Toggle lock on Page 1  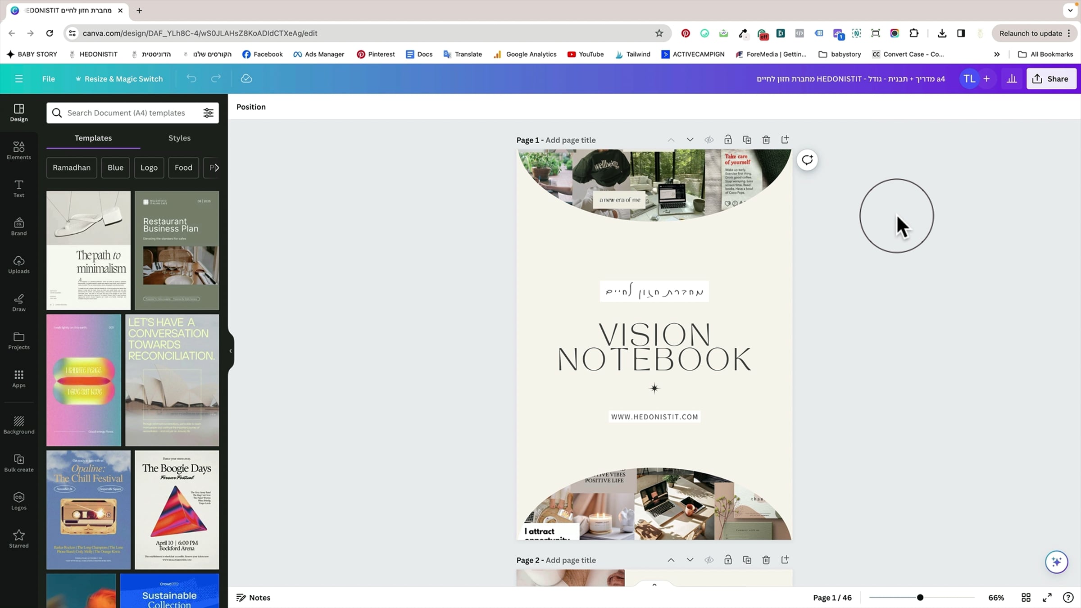tap(728, 140)
